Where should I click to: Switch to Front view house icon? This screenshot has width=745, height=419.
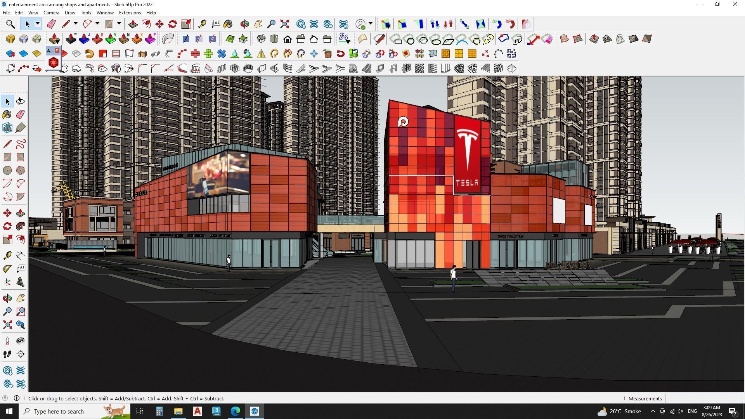(288, 39)
